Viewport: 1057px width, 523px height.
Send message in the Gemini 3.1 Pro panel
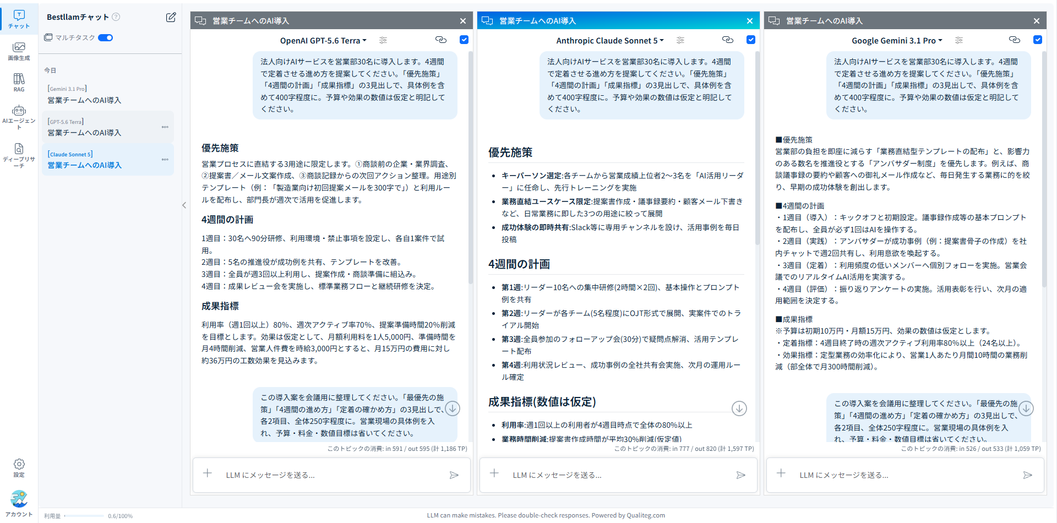pyautogui.click(x=1028, y=475)
